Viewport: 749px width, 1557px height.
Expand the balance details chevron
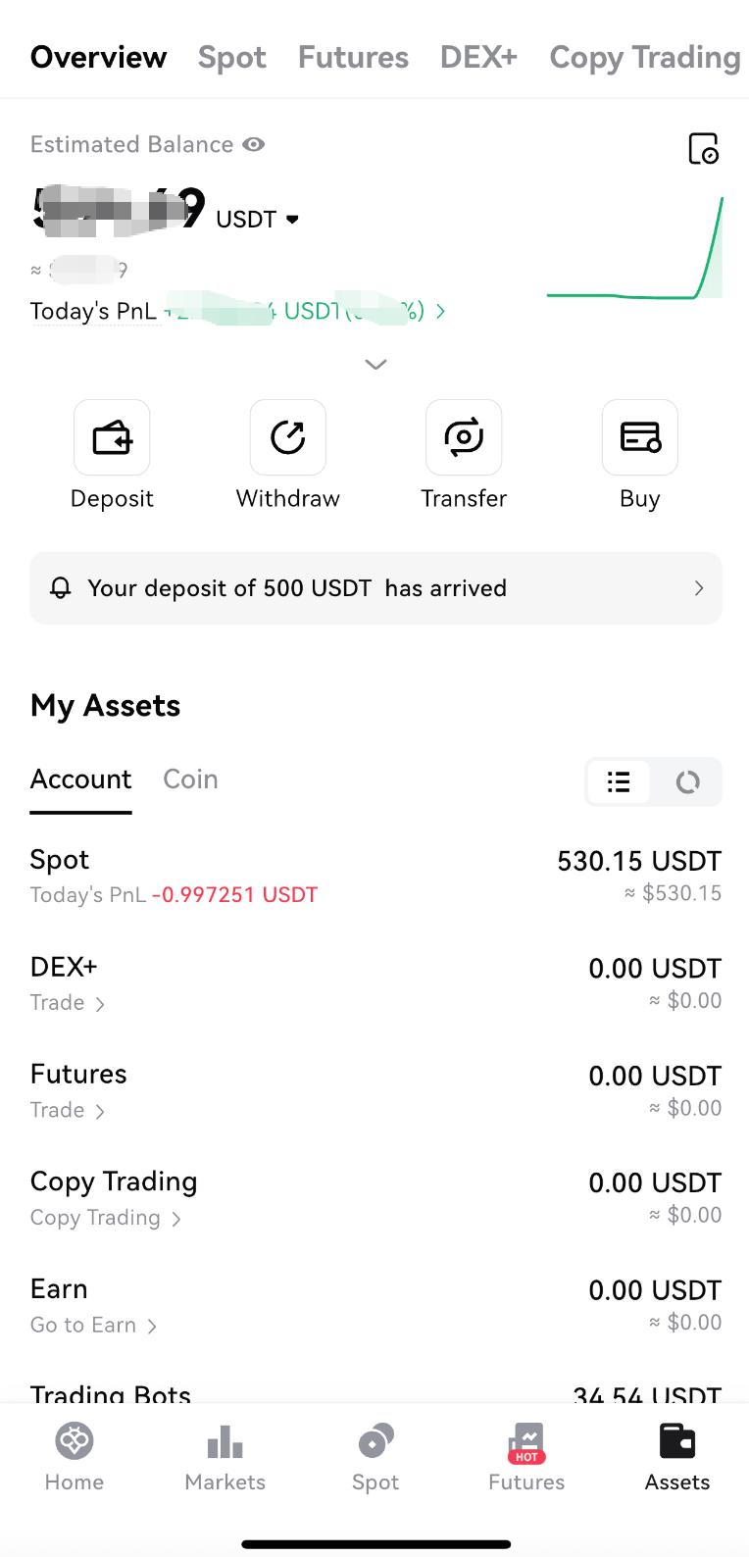click(375, 364)
